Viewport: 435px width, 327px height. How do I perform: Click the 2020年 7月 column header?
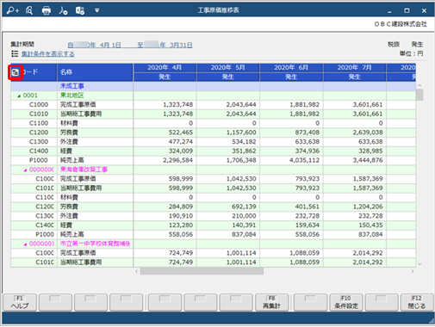(354, 68)
